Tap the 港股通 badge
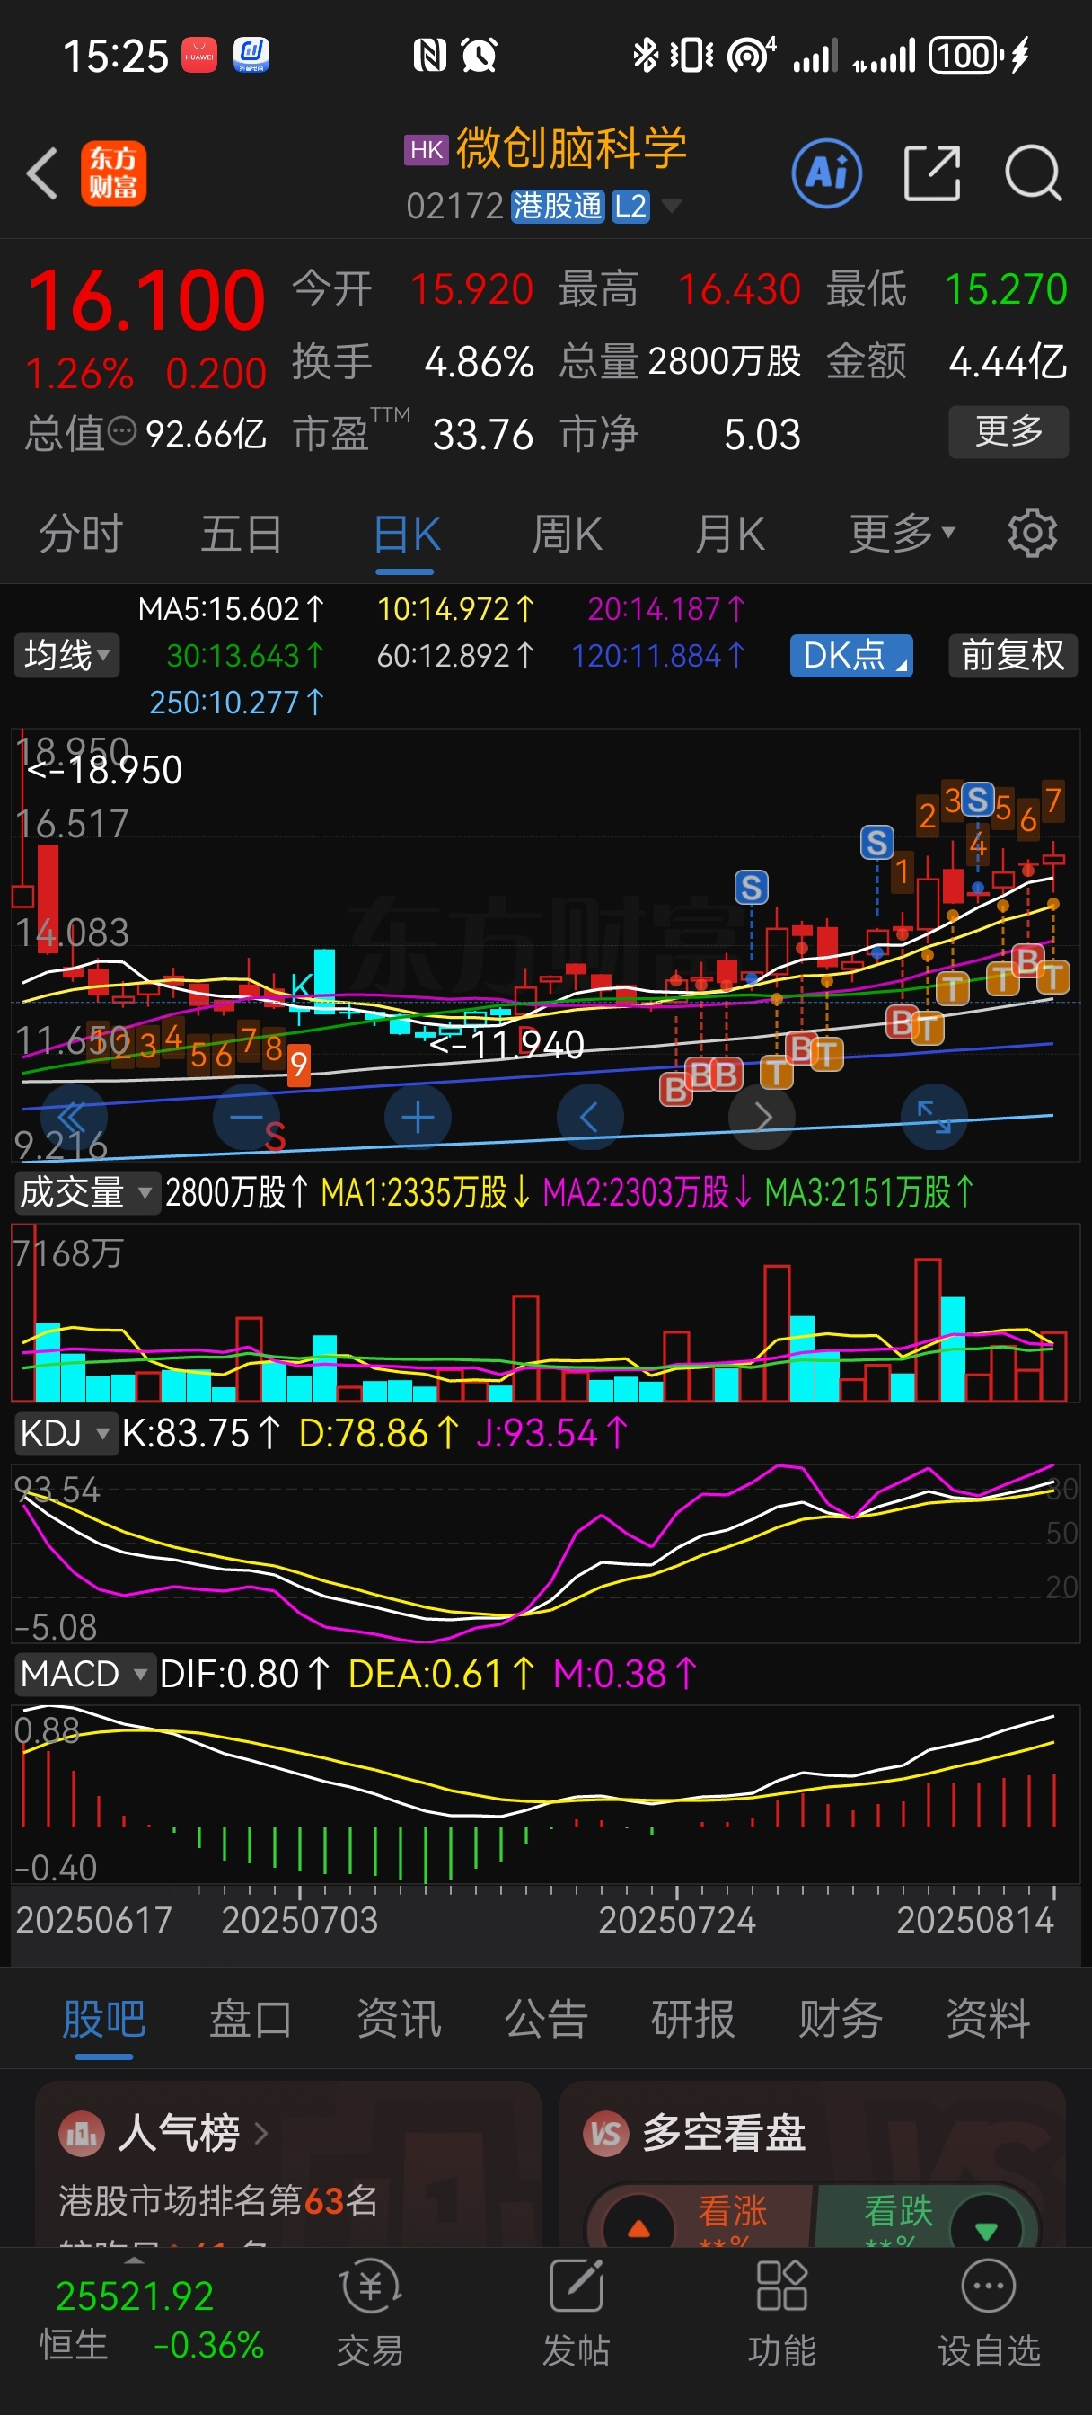The width and height of the screenshot is (1092, 2415). pyautogui.click(x=557, y=207)
